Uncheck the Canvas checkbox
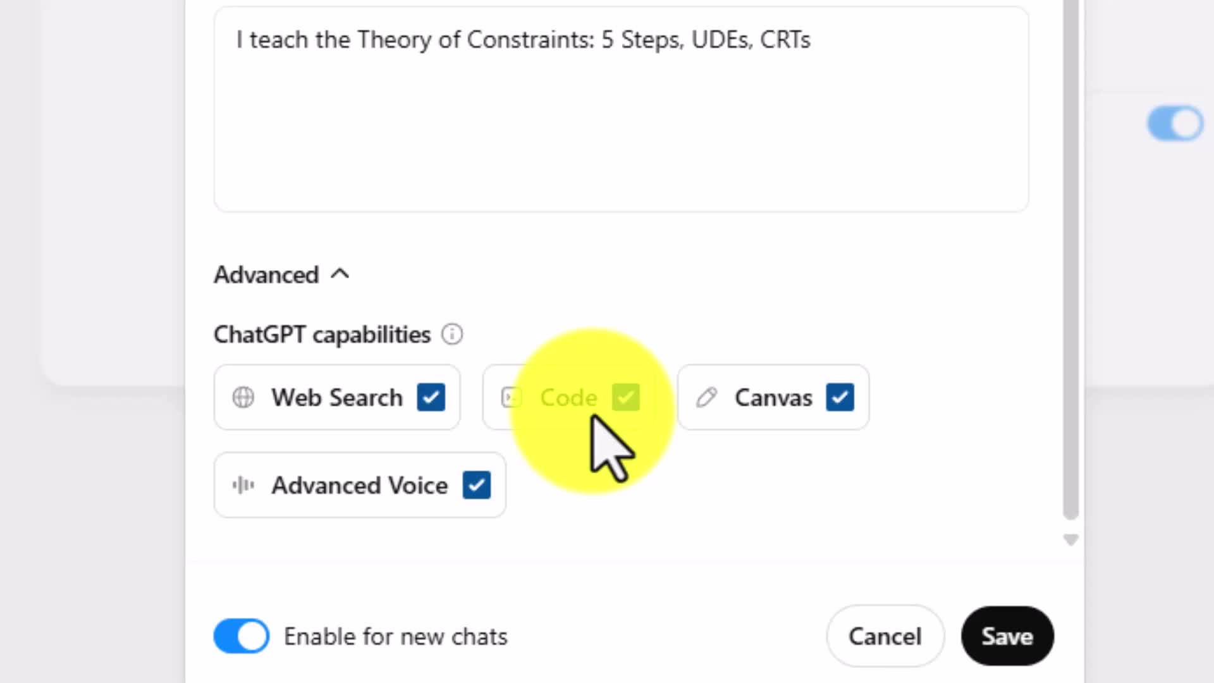Screen dimensions: 1214x683 point(840,398)
